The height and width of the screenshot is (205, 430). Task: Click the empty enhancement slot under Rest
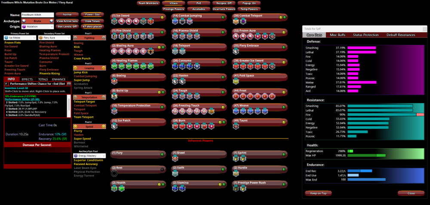tap(114, 174)
